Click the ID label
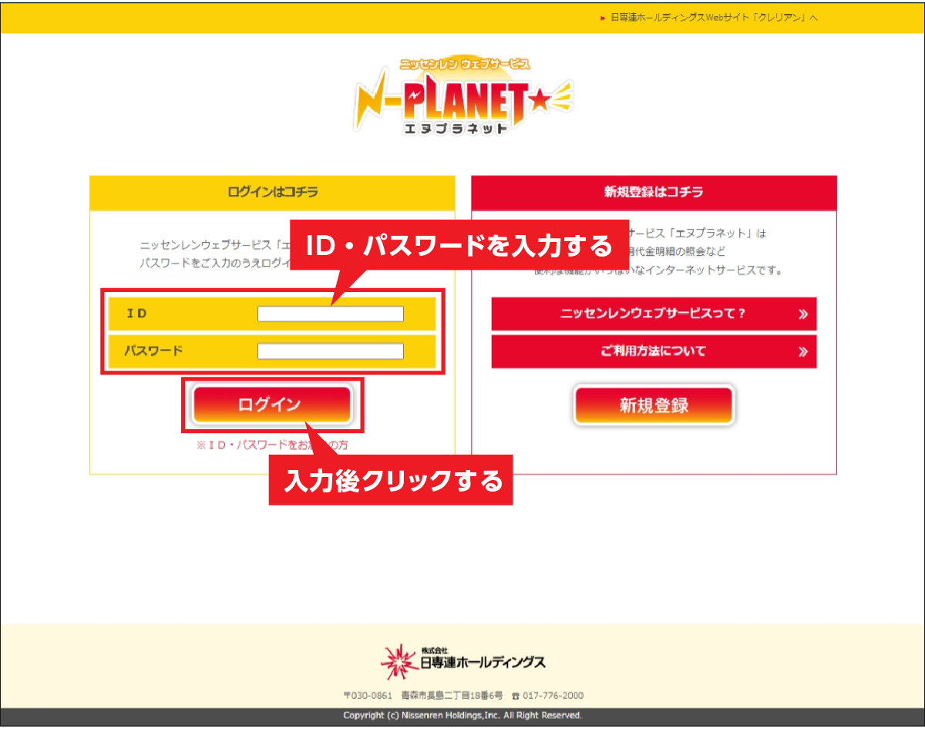 pos(137,314)
